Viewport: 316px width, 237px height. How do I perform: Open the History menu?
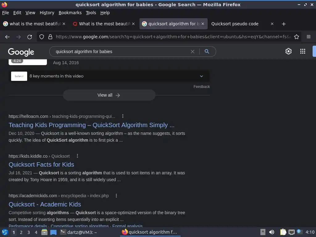[x=47, y=13]
